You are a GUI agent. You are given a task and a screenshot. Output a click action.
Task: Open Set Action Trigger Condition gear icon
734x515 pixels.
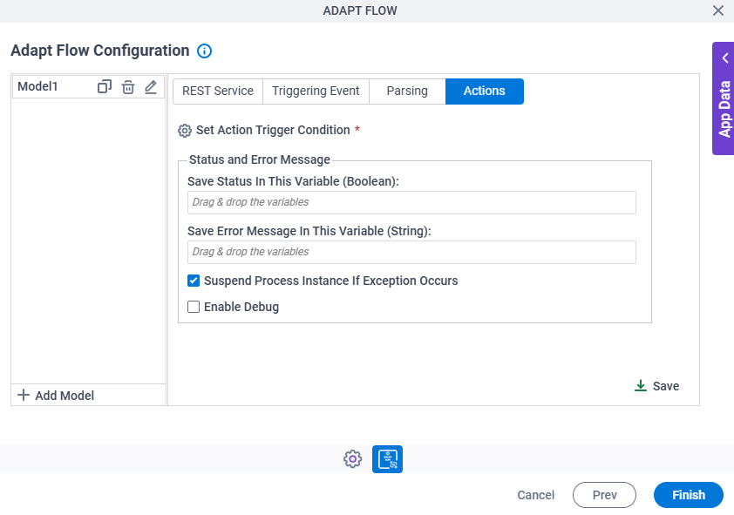coord(185,131)
